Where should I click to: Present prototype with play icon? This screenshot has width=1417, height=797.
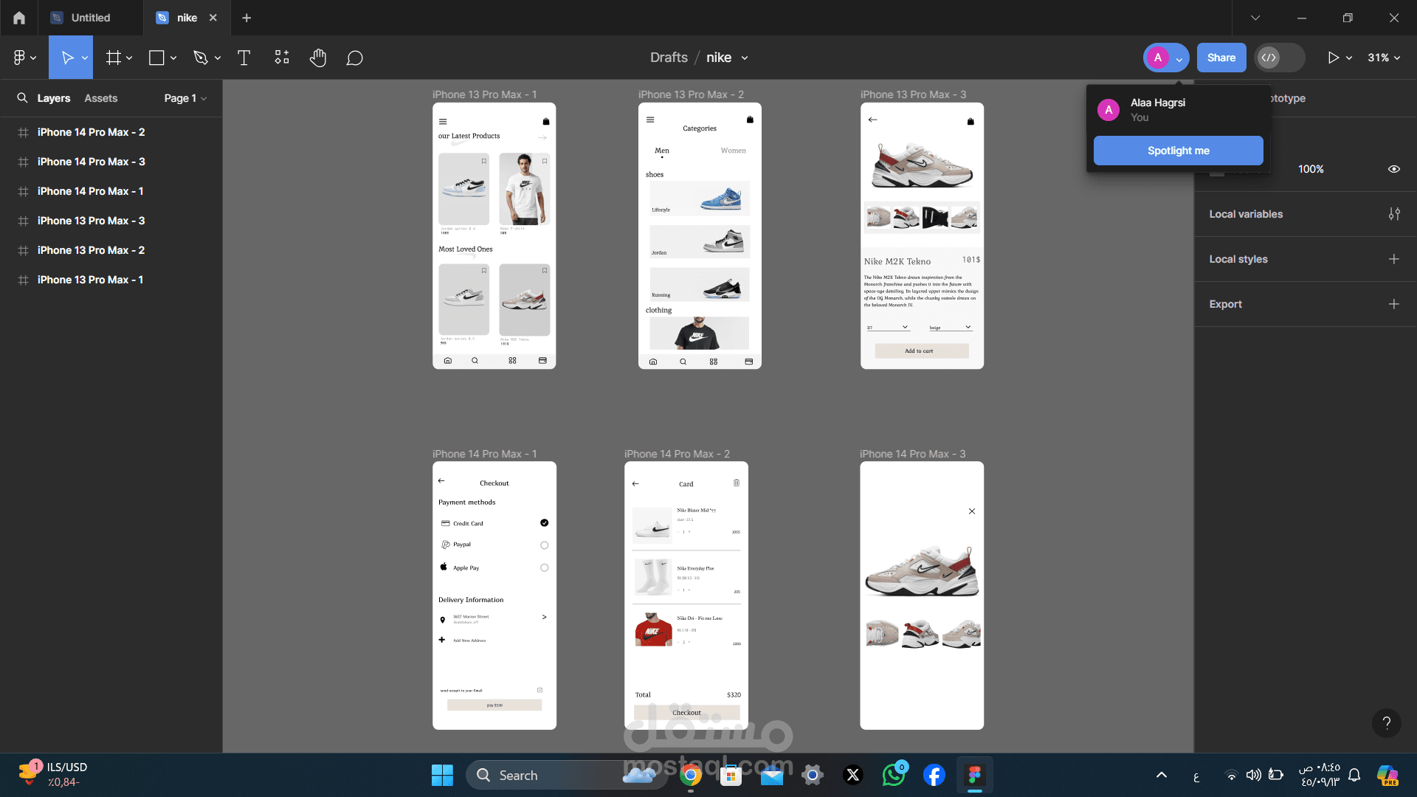pyautogui.click(x=1333, y=58)
